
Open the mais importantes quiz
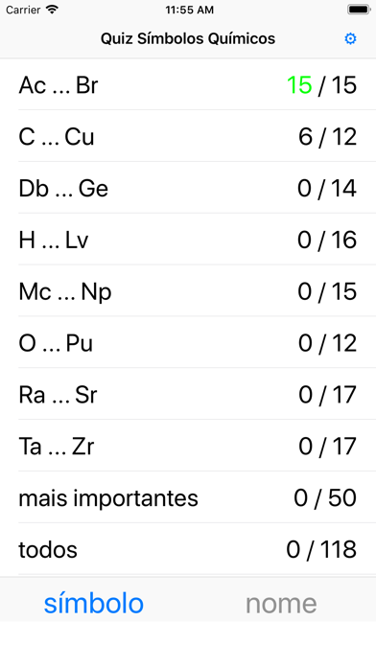[x=188, y=497]
